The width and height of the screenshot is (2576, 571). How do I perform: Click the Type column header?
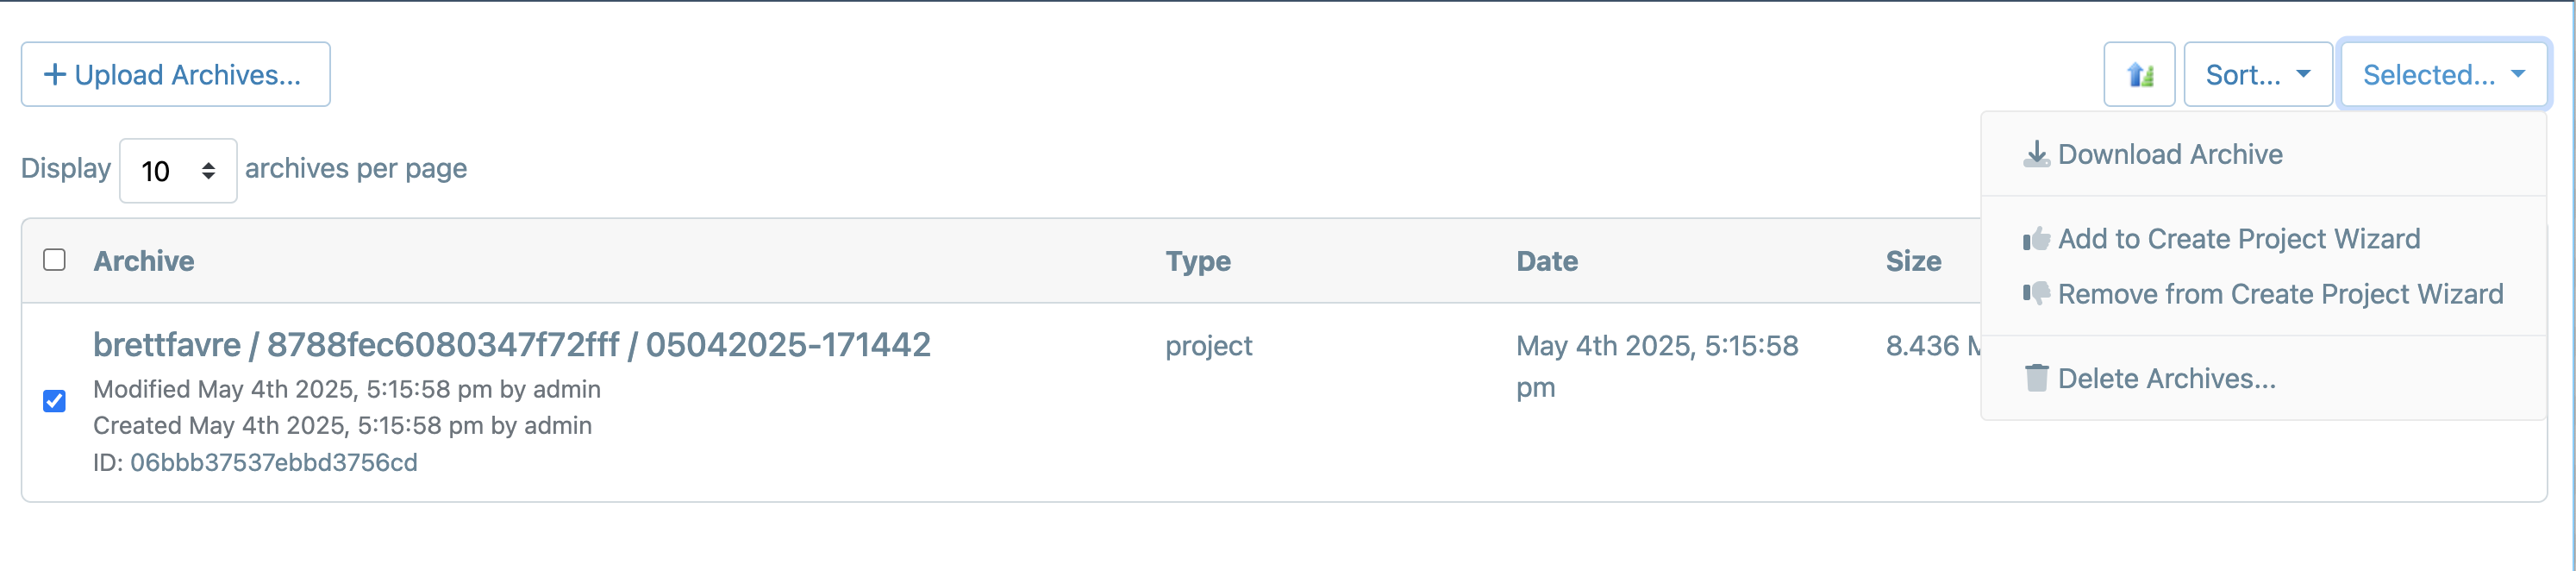click(1198, 261)
